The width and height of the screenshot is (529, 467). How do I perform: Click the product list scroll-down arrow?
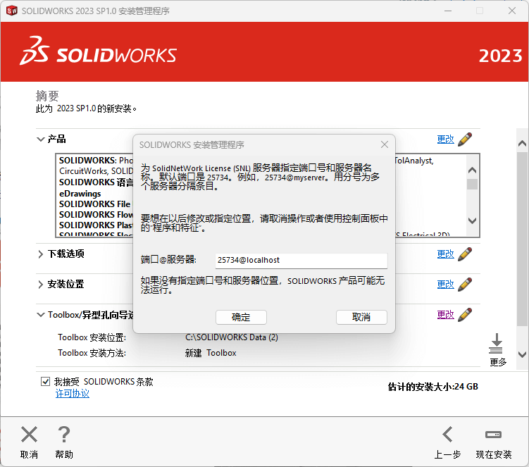click(473, 220)
